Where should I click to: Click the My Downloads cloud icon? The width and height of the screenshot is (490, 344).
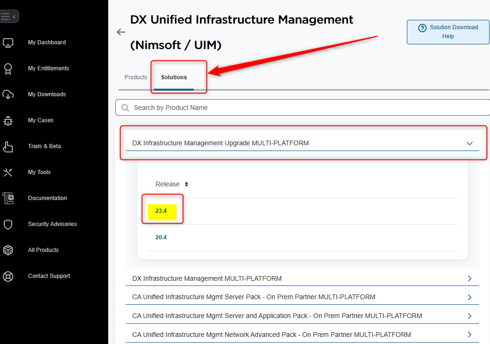pos(8,94)
